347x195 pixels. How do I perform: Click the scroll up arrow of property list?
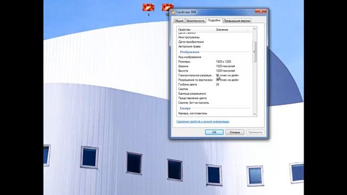click(x=254, y=29)
